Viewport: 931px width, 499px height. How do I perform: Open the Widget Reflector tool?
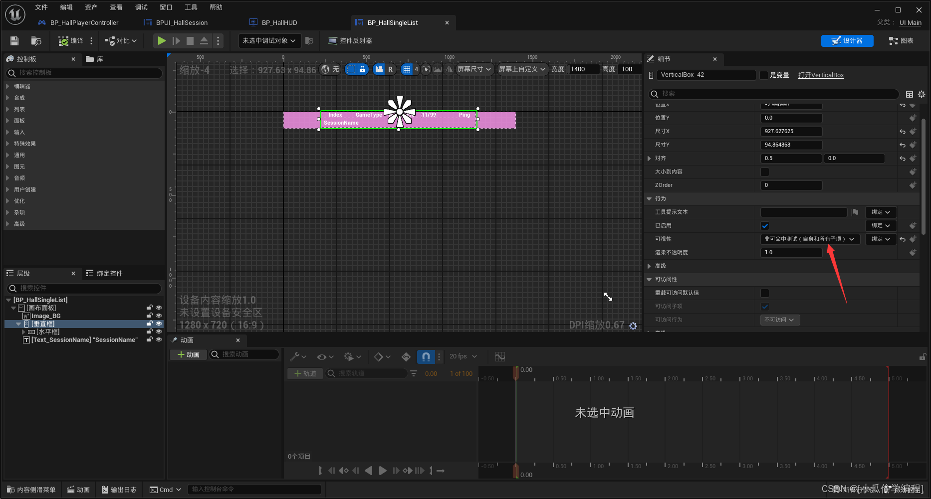pos(350,41)
